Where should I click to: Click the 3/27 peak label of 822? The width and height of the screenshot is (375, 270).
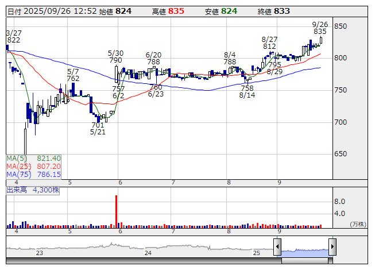pos(13,40)
